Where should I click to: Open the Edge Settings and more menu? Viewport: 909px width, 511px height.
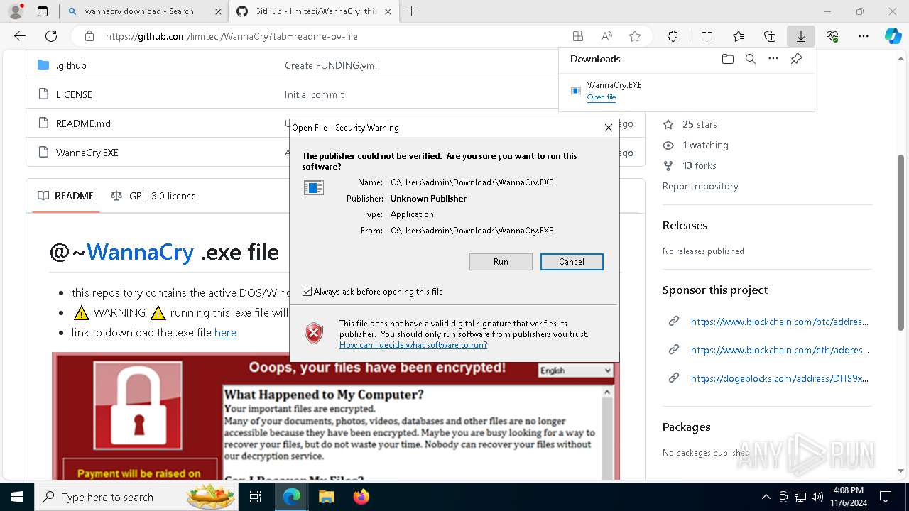(x=864, y=36)
